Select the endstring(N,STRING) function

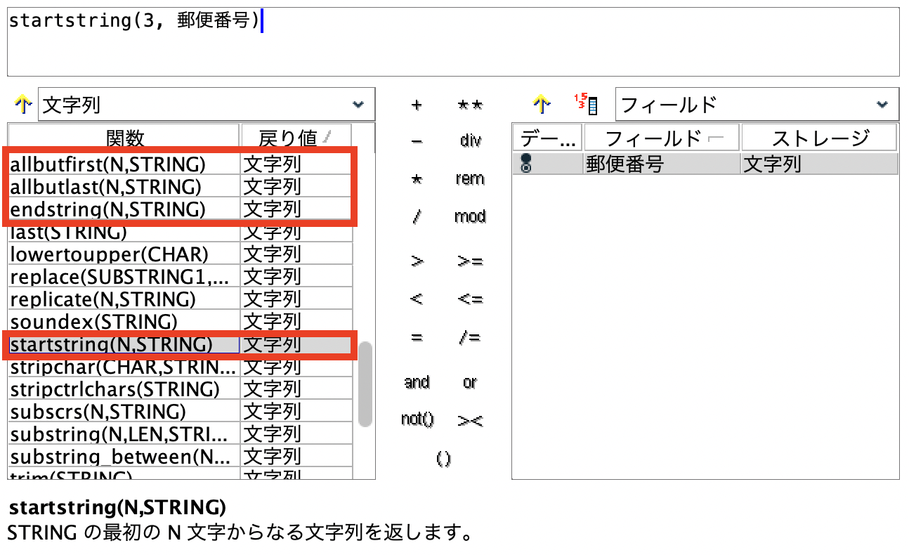[105, 209]
